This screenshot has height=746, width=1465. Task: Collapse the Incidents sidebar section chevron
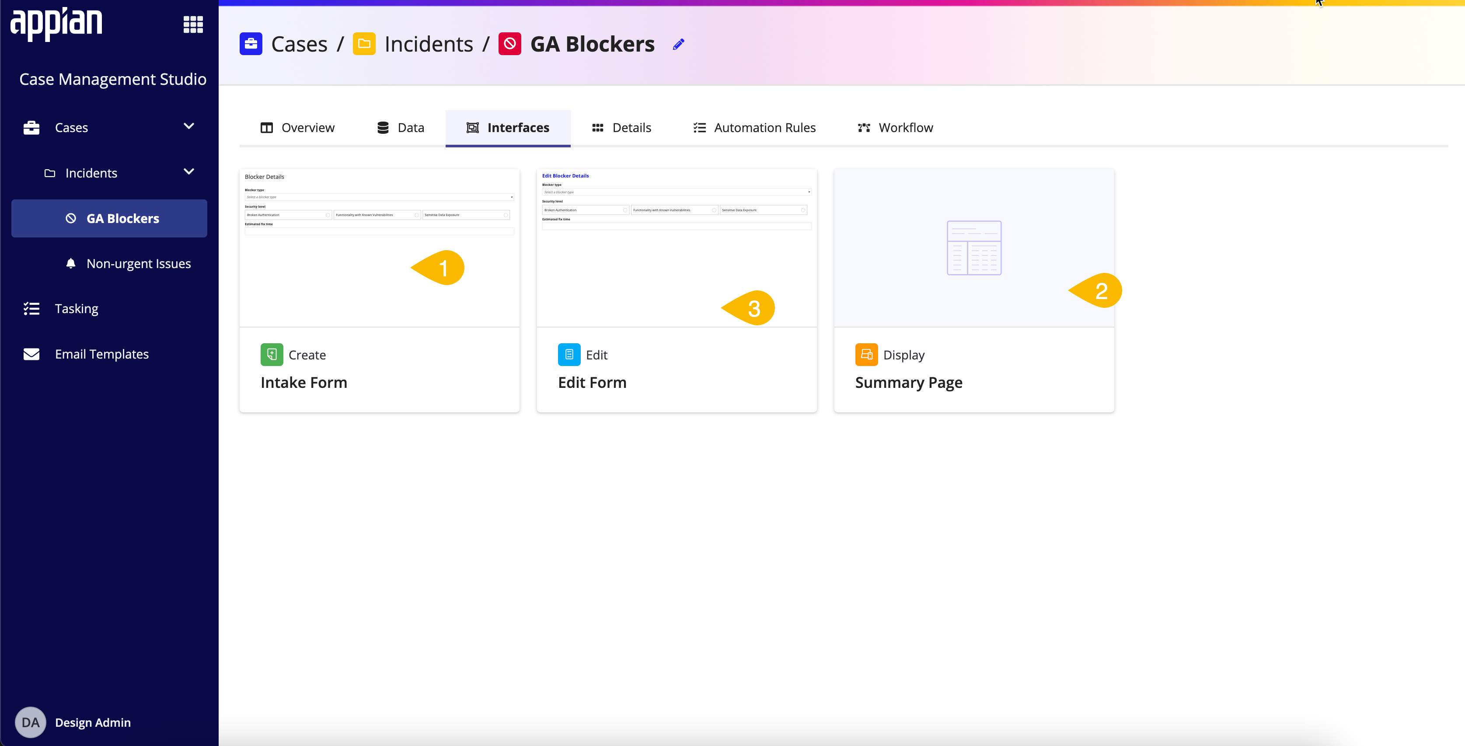tap(189, 172)
